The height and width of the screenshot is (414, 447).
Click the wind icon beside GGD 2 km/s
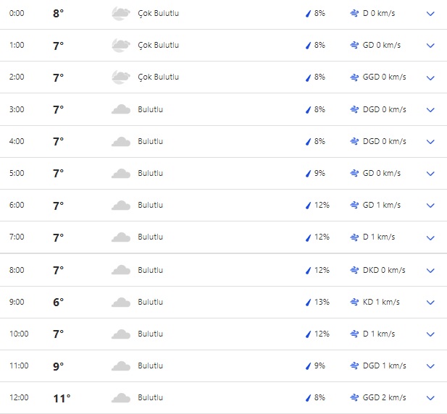point(354,397)
